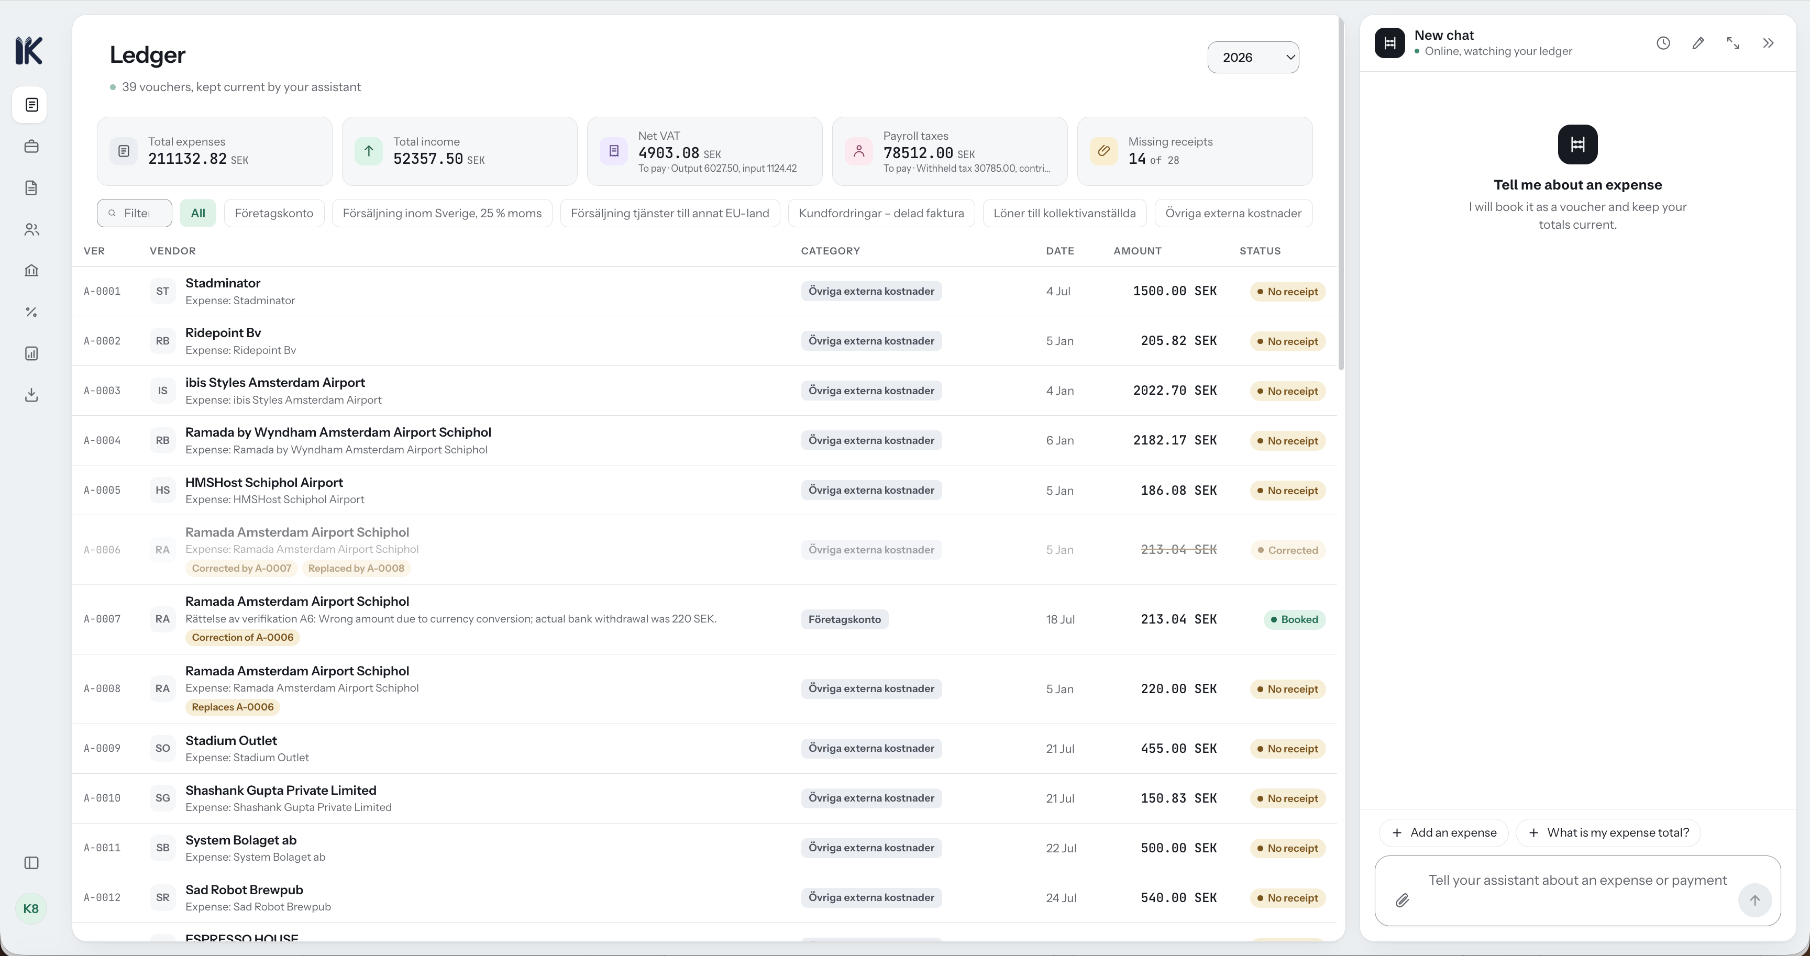The image size is (1810, 956).
Task: Click the STATUS column header
Action: click(x=1260, y=251)
